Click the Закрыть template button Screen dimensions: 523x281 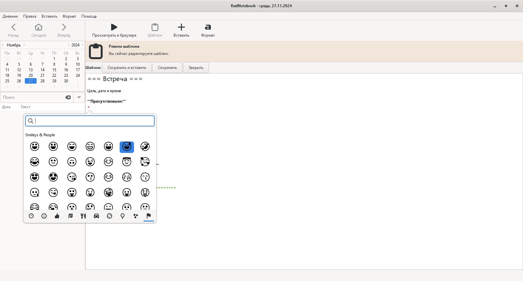[196, 68]
